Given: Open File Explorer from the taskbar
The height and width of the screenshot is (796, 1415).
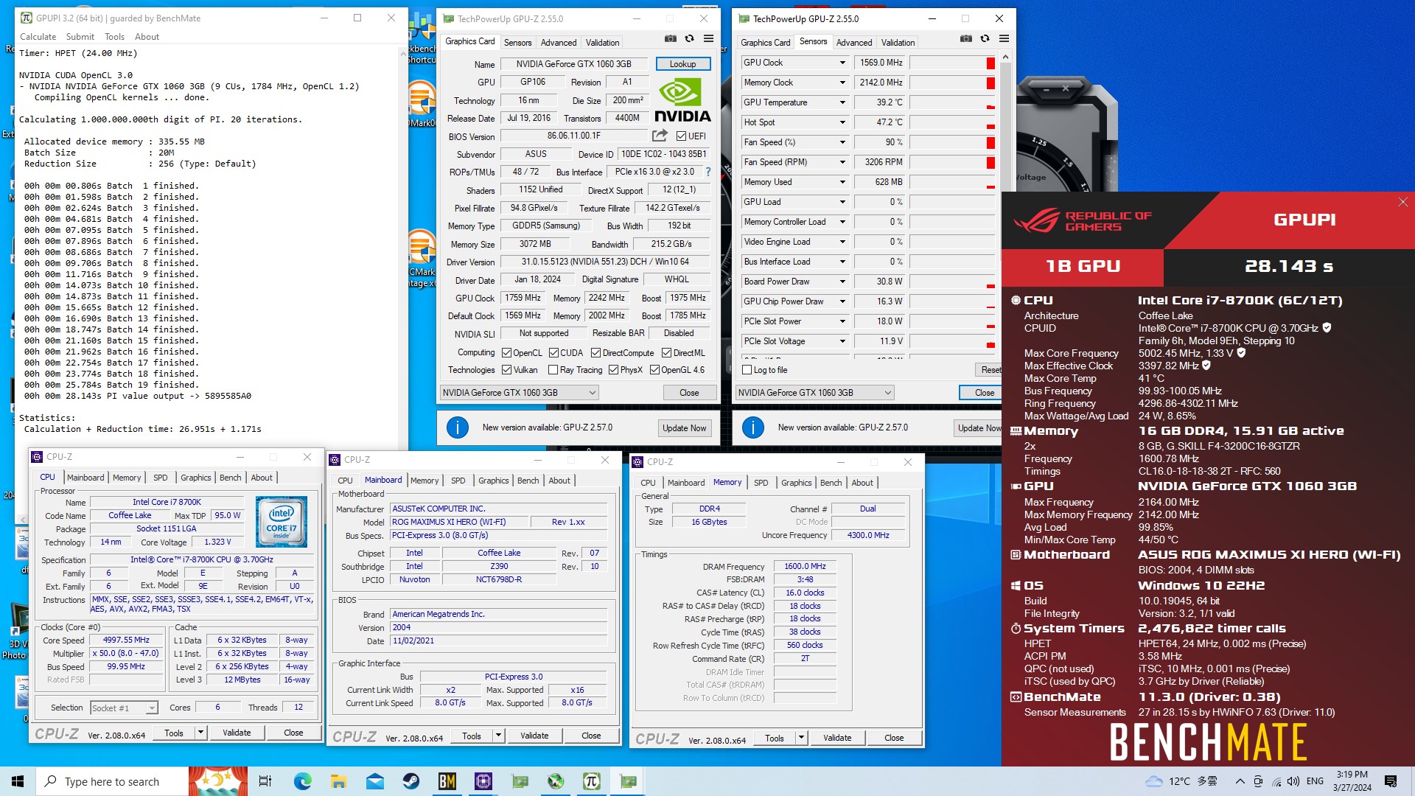Looking at the screenshot, I should pos(338,781).
